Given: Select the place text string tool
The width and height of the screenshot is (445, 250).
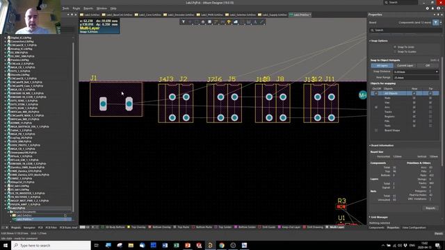Looking at the screenshot, I should (x=255, y=22).
